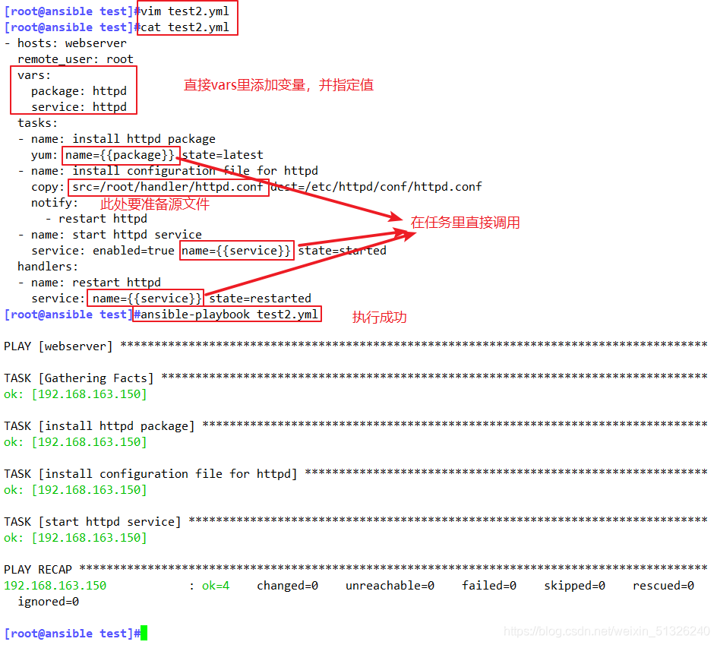
Task: Select 'name: install httpd package' line
Action: point(117,138)
